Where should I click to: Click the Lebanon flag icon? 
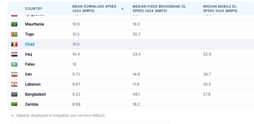click(14, 84)
